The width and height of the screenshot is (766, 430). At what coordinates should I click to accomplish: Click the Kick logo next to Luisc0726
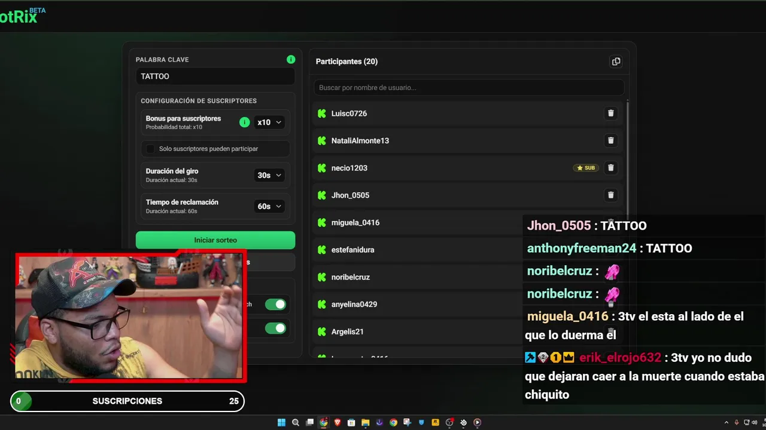[x=322, y=113]
